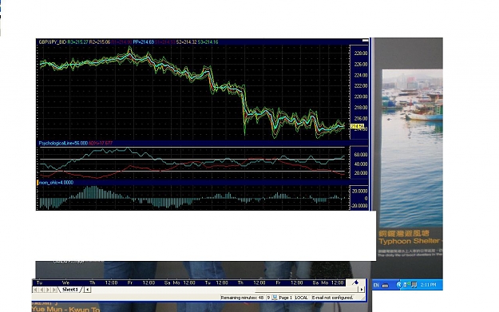Click the GBP/JPY_BID chart label

pyautogui.click(x=53, y=42)
